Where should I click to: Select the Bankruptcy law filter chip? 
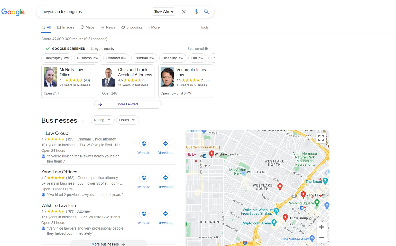pyautogui.click(x=57, y=58)
